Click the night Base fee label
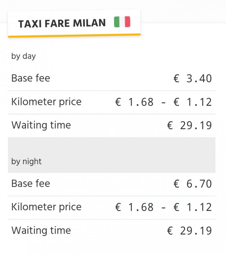226x254 pixels. click(31, 183)
